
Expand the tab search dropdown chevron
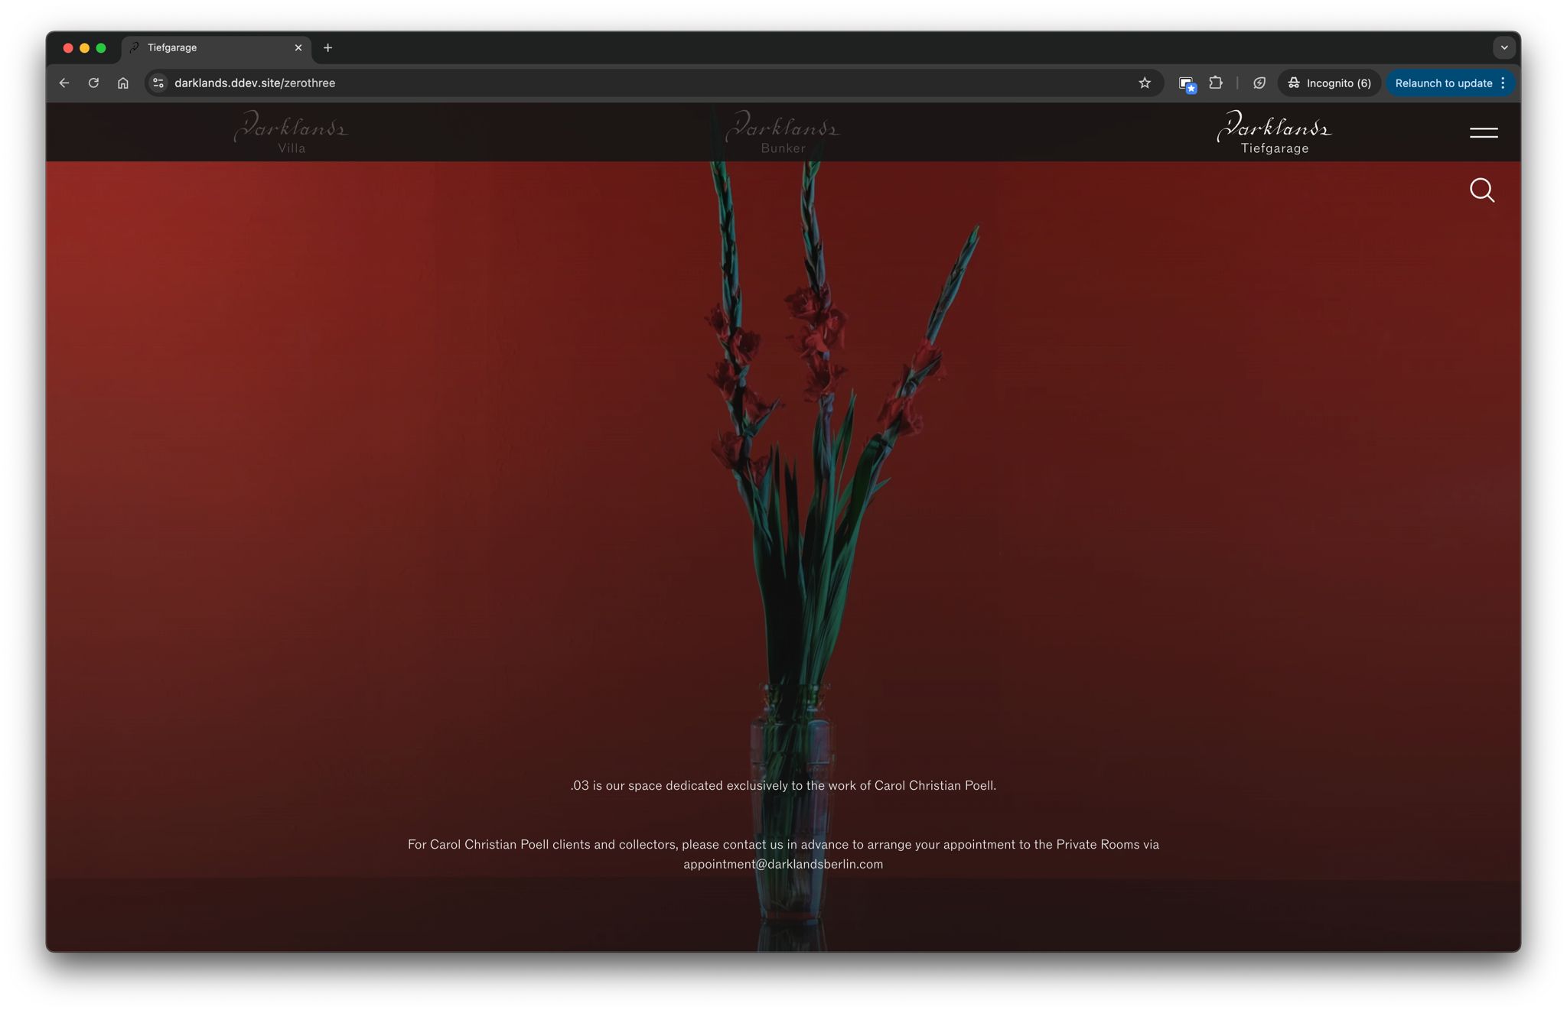[1503, 47]
